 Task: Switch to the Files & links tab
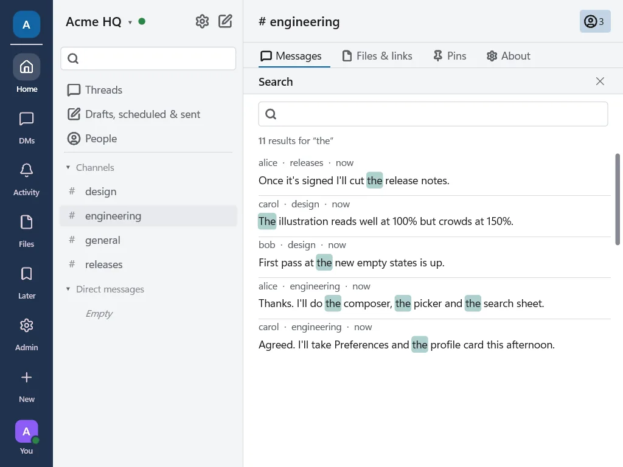(377, 56)
